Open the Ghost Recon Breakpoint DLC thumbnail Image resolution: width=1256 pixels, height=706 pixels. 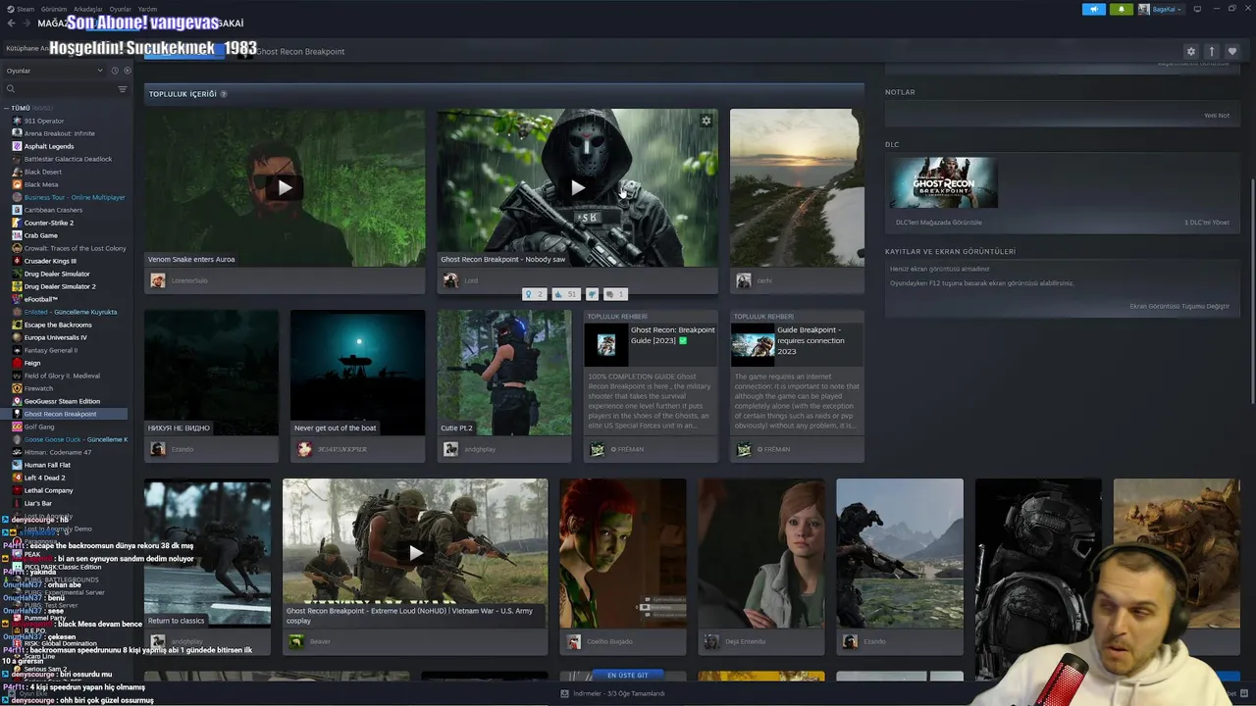(x=944, y=182)
